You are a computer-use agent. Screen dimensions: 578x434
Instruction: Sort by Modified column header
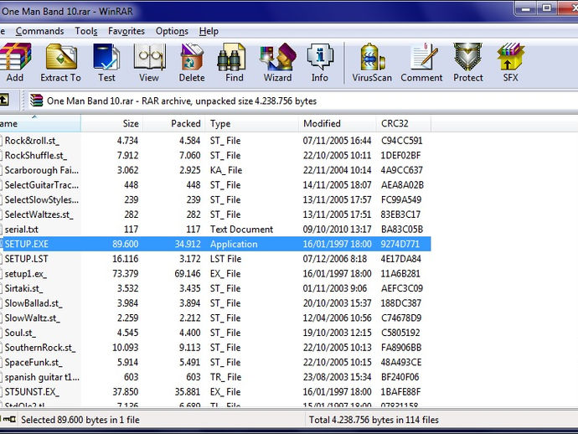pos(338,123)
